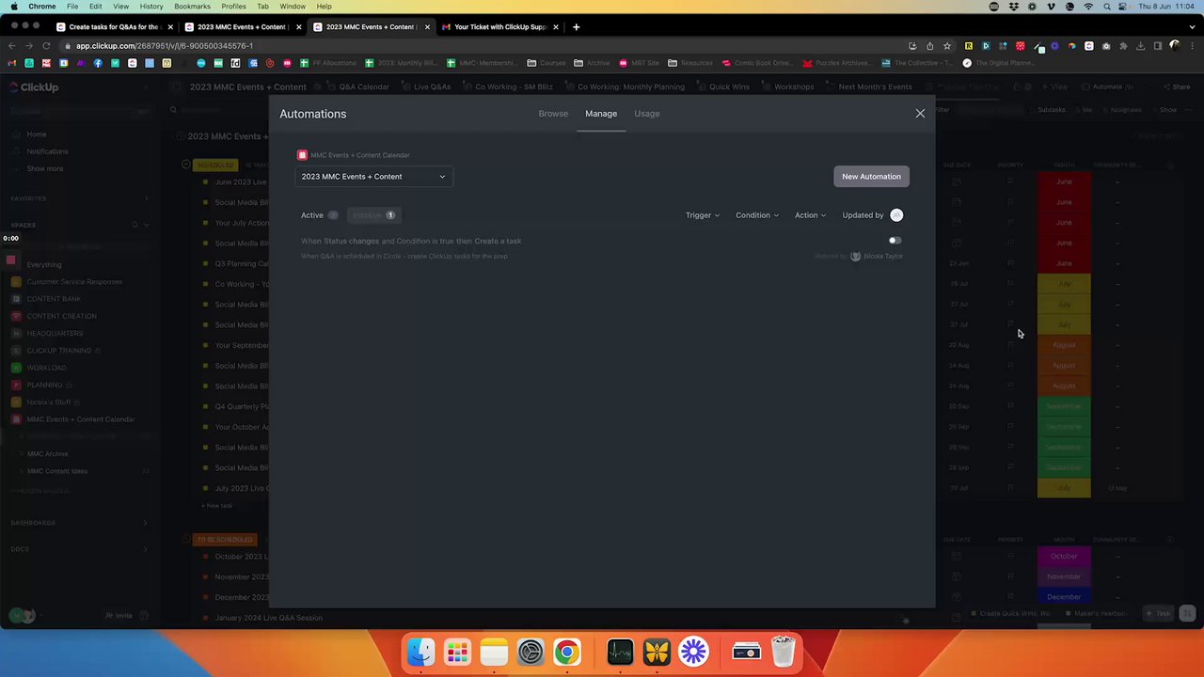The image size is (1204, 677).
Task: Open the Finder dock icon
Action: coord(420,652)
